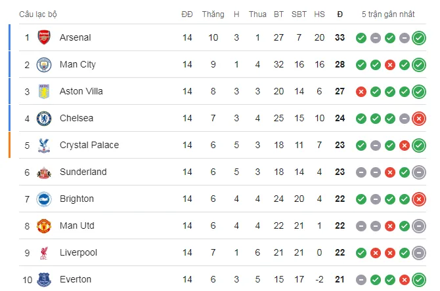Click Chelsea's latest match loss indicator
The width and height of the screenshot is (440, 291).
[419, 119]
